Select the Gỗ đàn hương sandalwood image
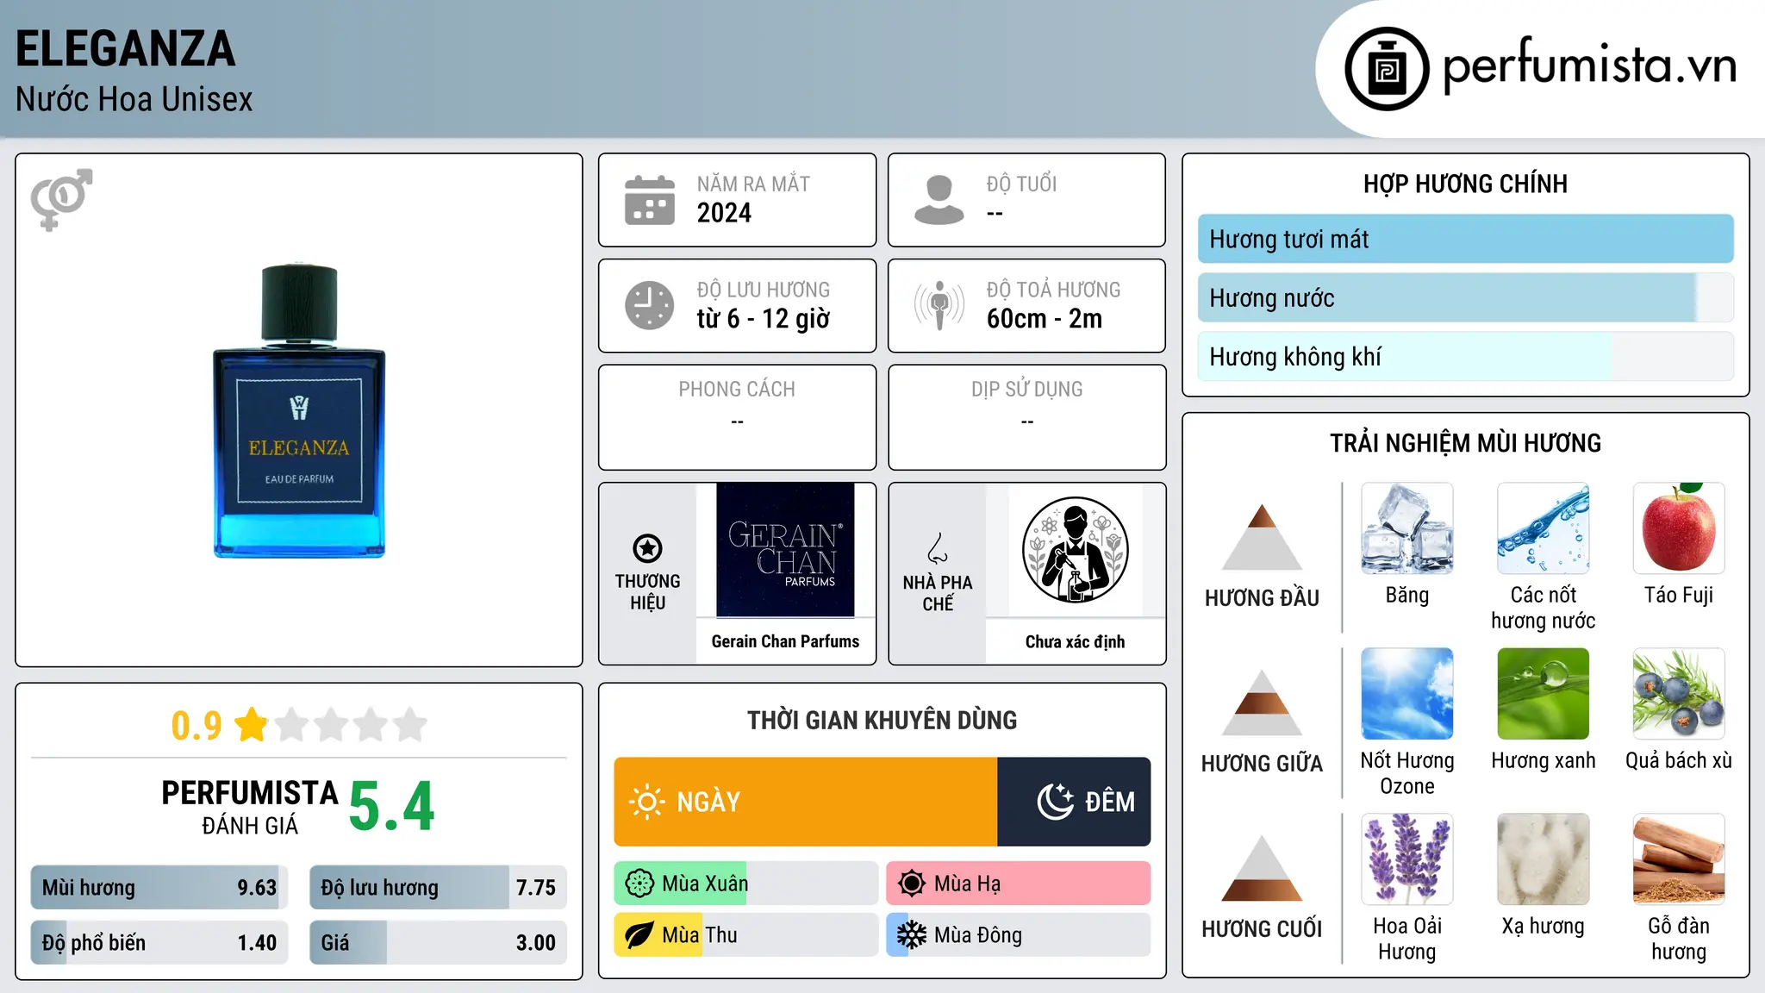 tap(1679, 859)
